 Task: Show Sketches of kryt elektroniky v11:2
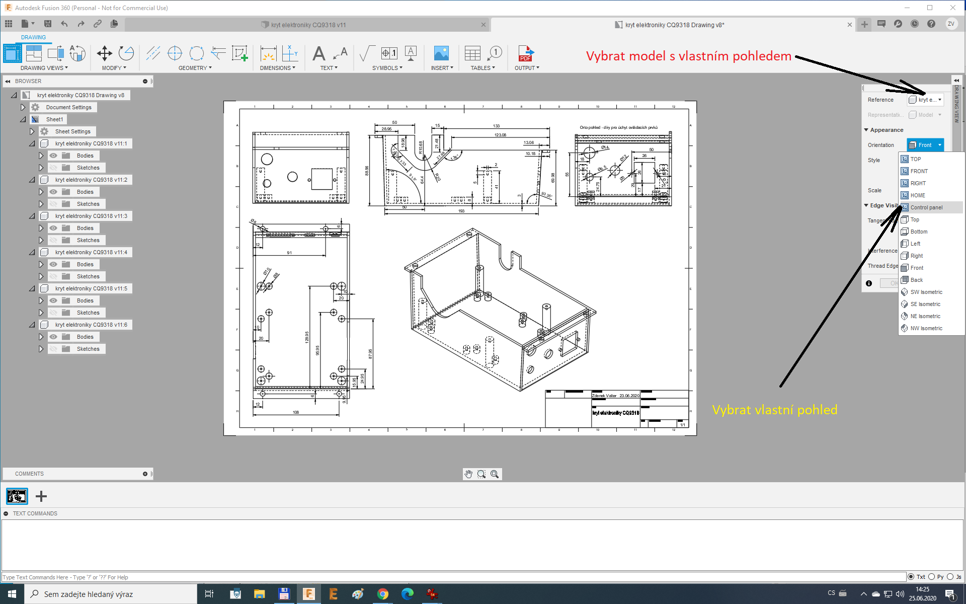click(53, 204)
